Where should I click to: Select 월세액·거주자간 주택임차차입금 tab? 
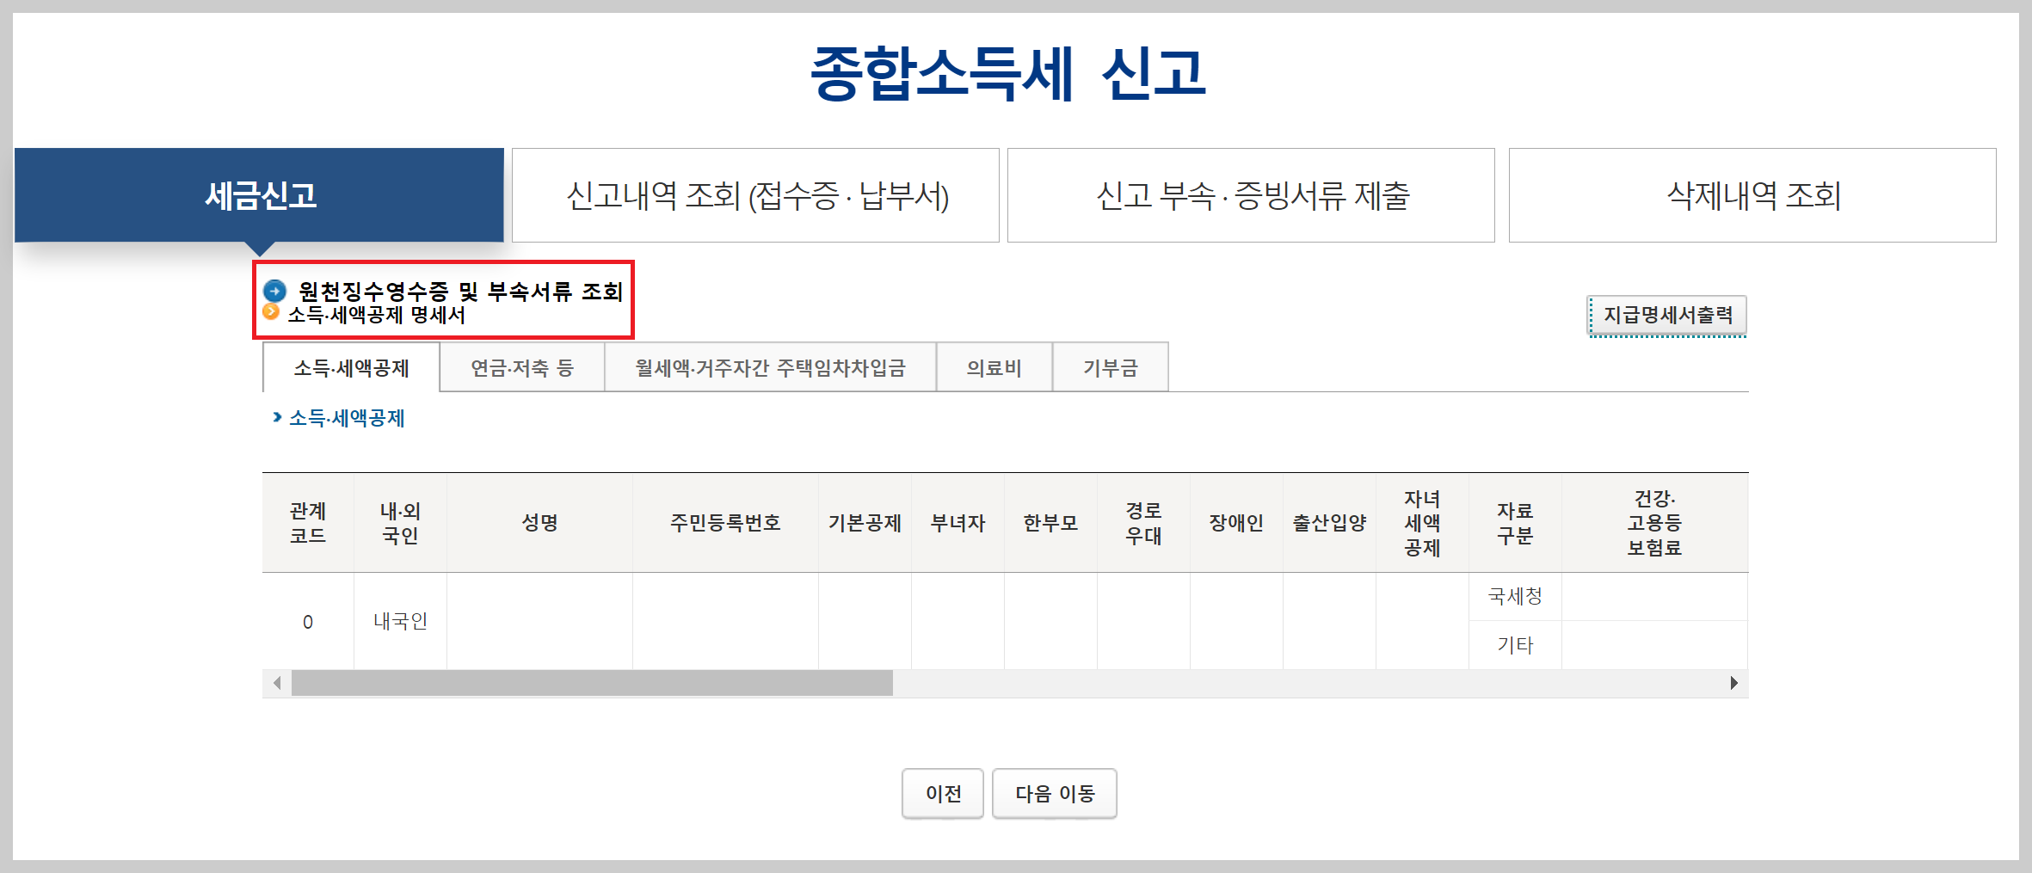pyautogui.click(x=770, y=367)
